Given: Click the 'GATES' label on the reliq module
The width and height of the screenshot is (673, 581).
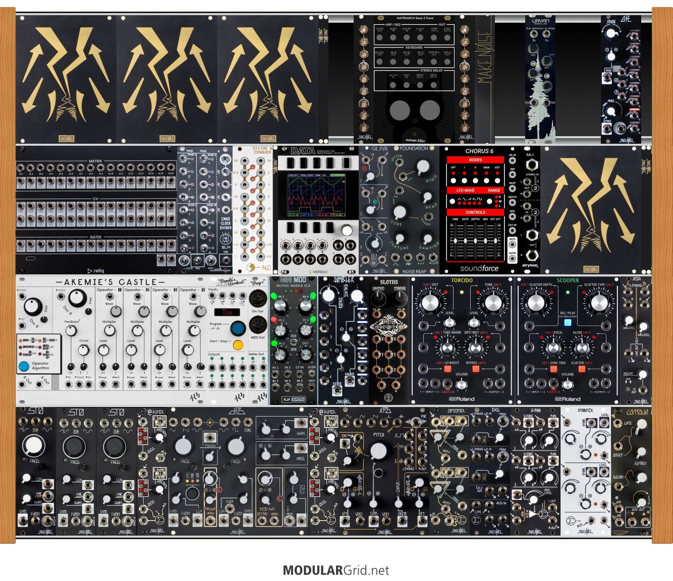Looking at the screenshot, I should tap(95, 237).
